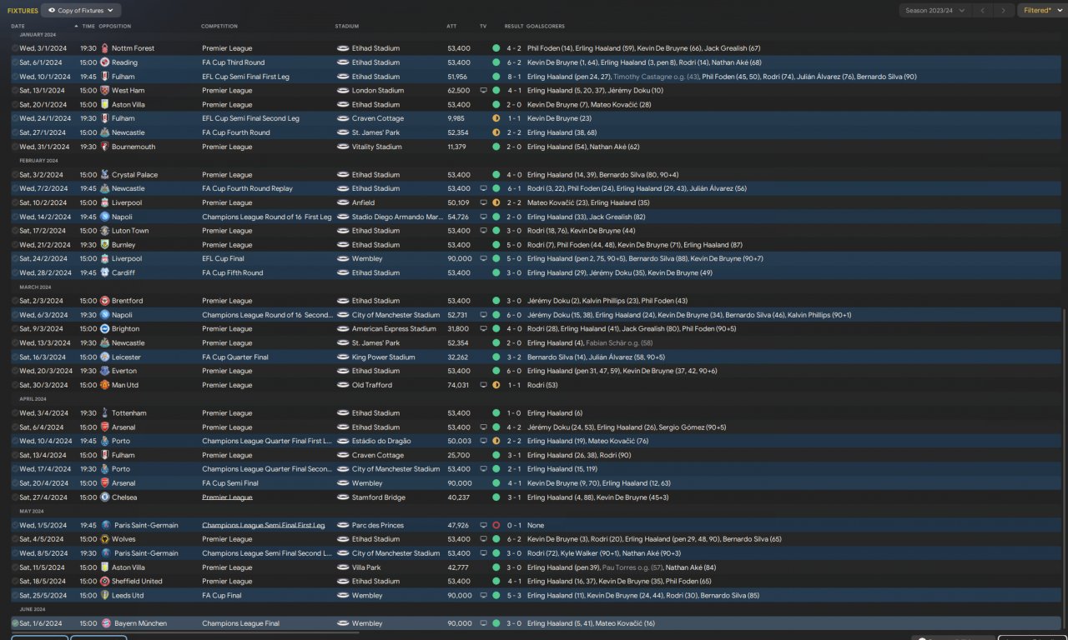Image resolution: width=1068 pixels, height=640 pixels.
Task: Click the Leeds Utd club badge
Action: click(x=104, y=595)
